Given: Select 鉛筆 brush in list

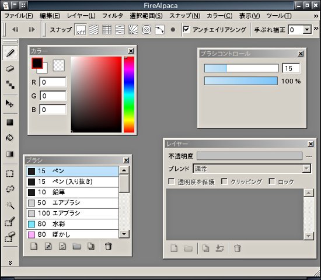Looking at the screenshot, I should point(72,192).
